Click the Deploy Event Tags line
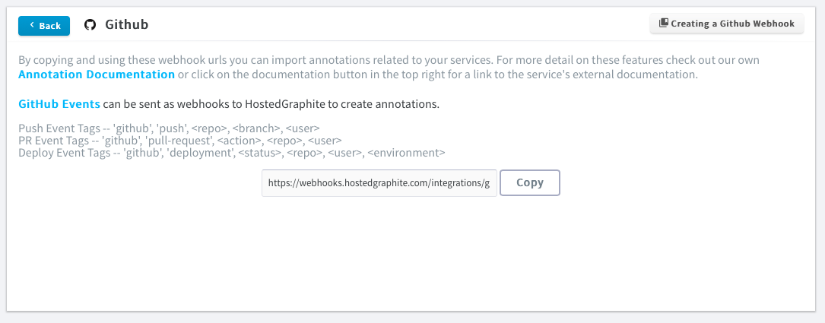The height and width of the screenshot is (323, 825). click(x=231, y=153)
